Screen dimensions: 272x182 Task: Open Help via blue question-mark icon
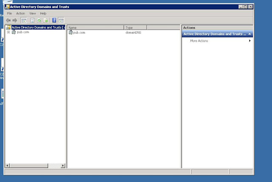[x=54, y=20]
